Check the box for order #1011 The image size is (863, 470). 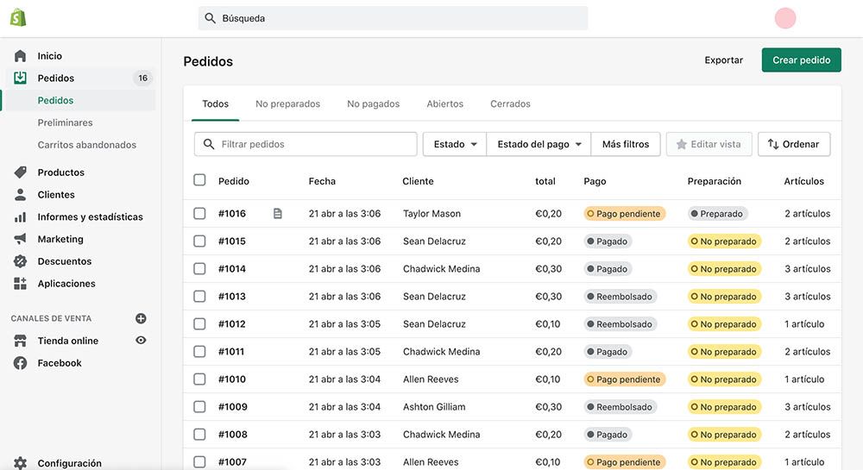click(200, 351)
